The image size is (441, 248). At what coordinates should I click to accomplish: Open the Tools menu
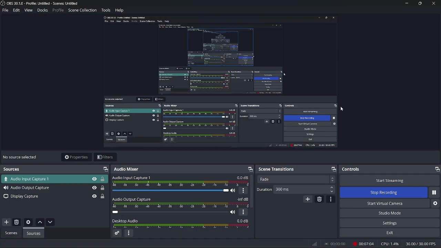click(x=106, y=10)
